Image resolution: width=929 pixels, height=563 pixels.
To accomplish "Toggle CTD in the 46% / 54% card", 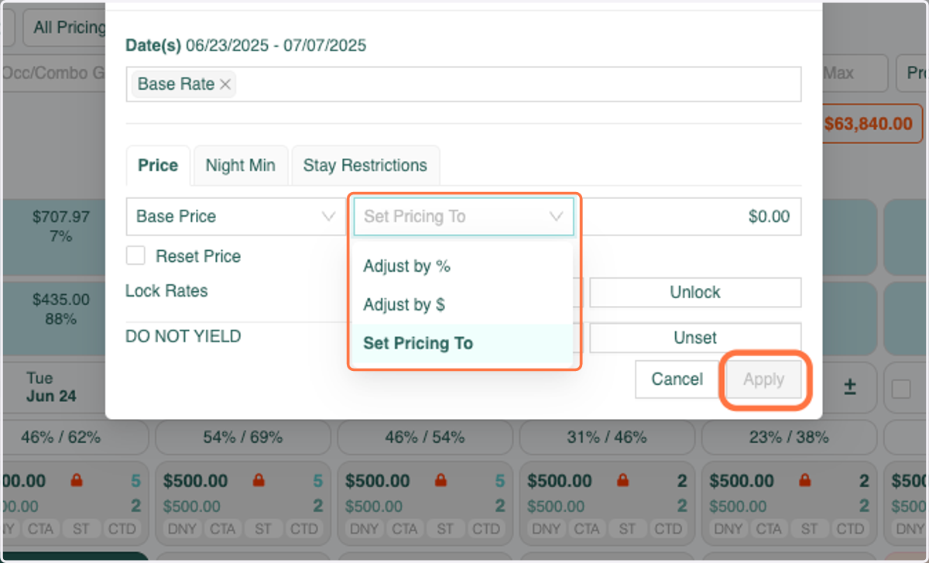I will click(486, 530).
